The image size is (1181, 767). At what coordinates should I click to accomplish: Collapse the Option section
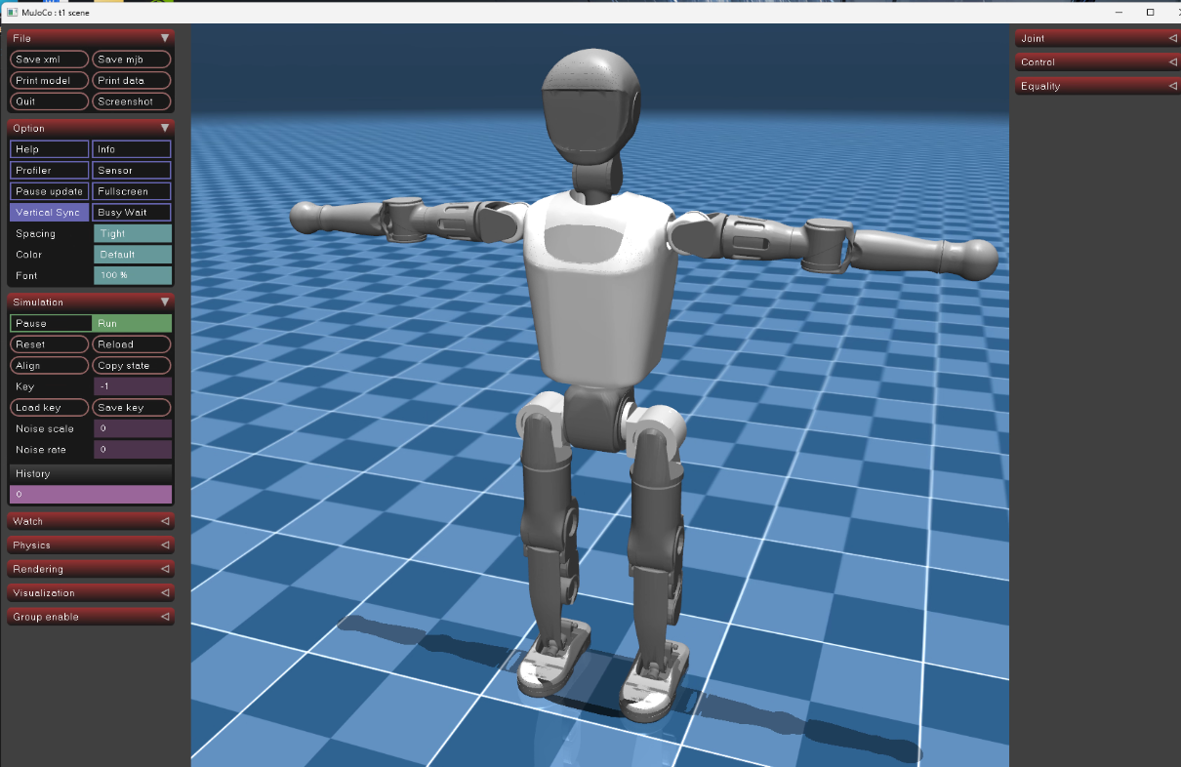click(x=91, y=128)
